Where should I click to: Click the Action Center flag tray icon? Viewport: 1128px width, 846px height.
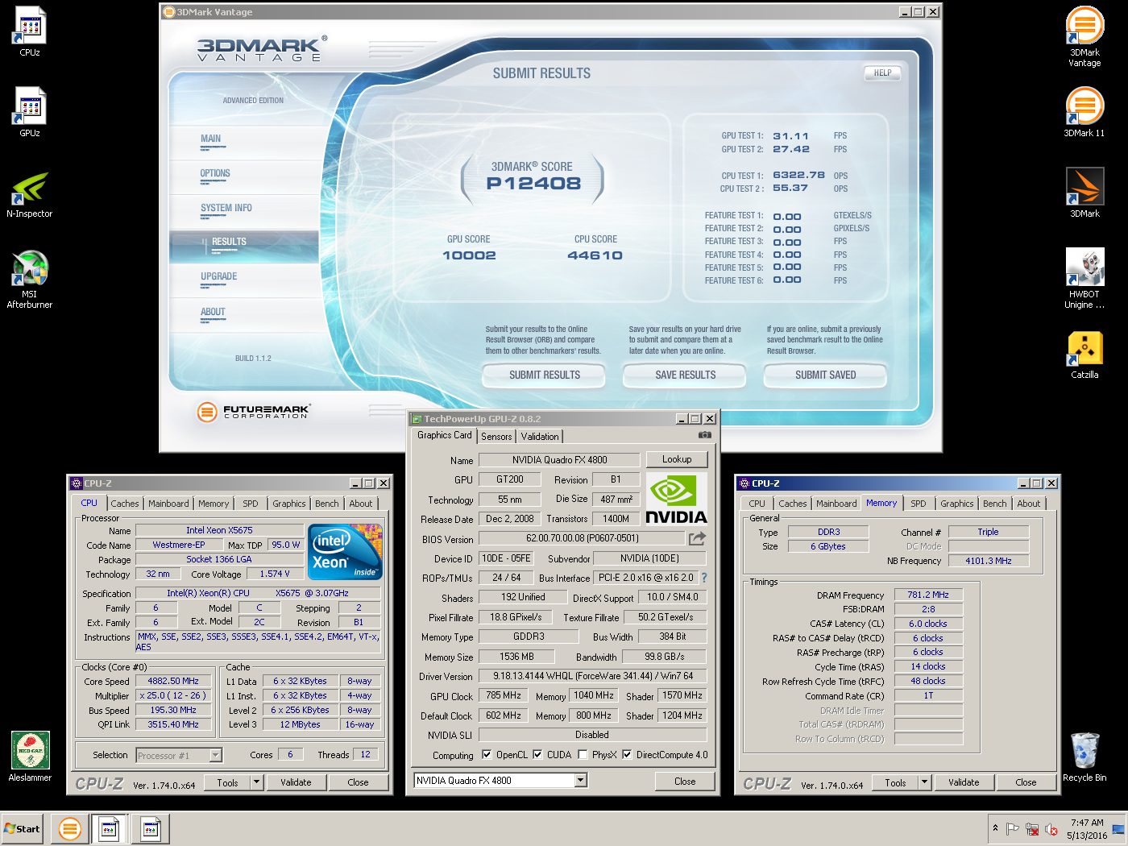point(1013,829)
